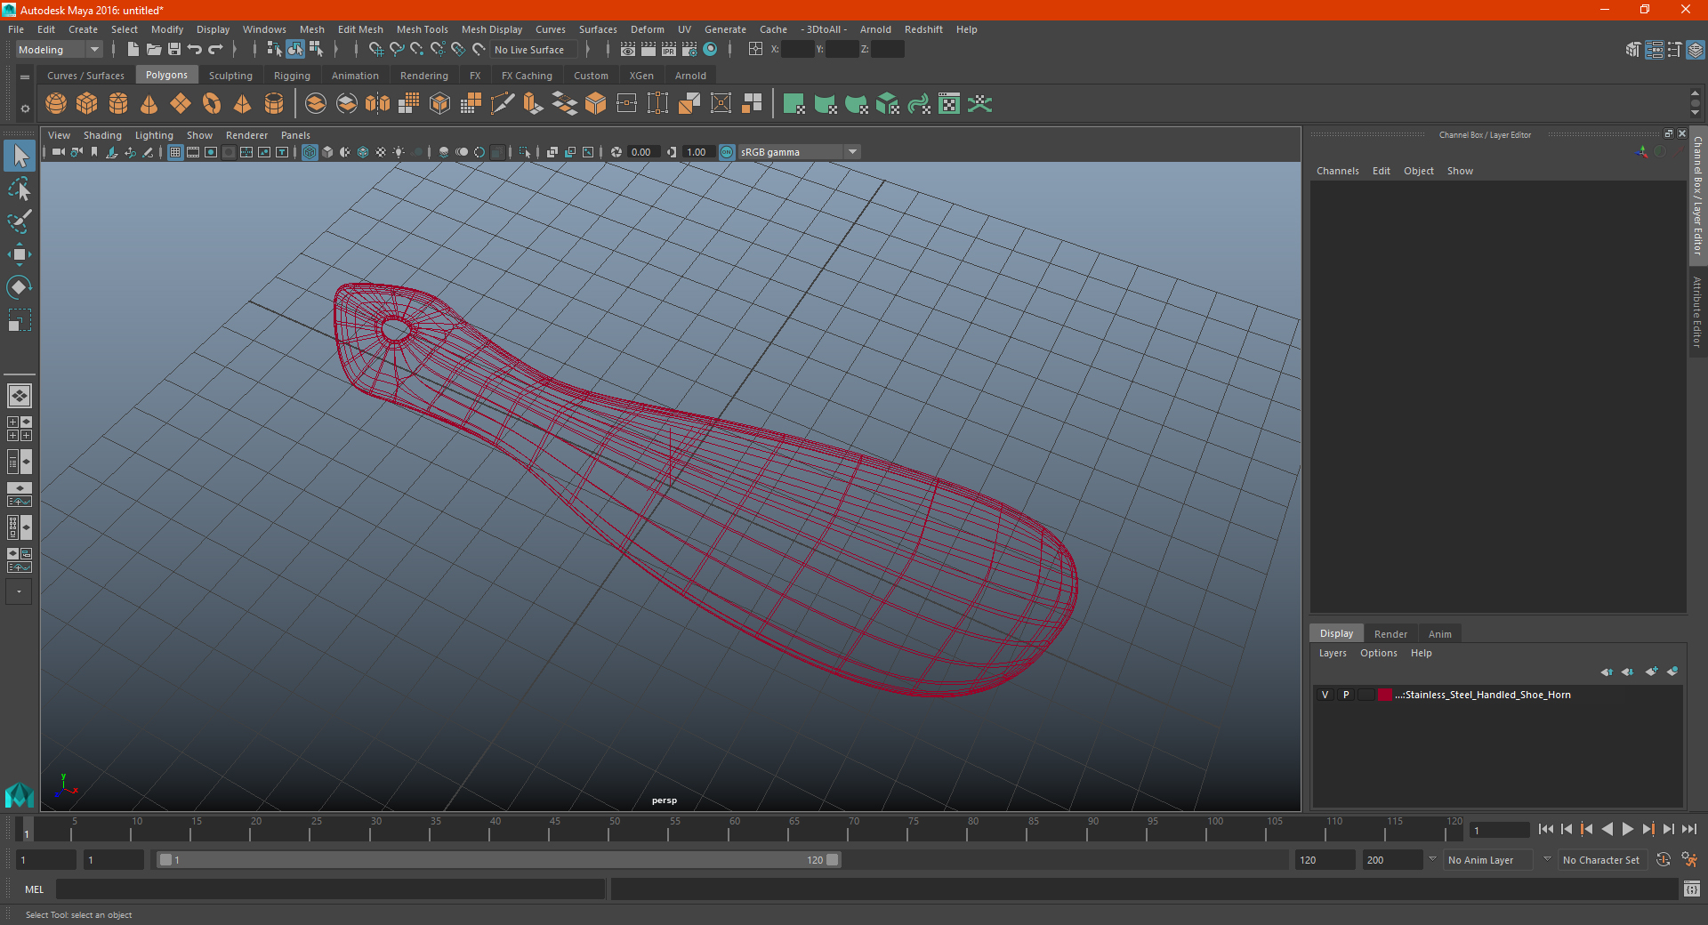This screenshot has width=1708, height=925.
Task: Toggle layer visibility V box
Action: coord(1325,695)
